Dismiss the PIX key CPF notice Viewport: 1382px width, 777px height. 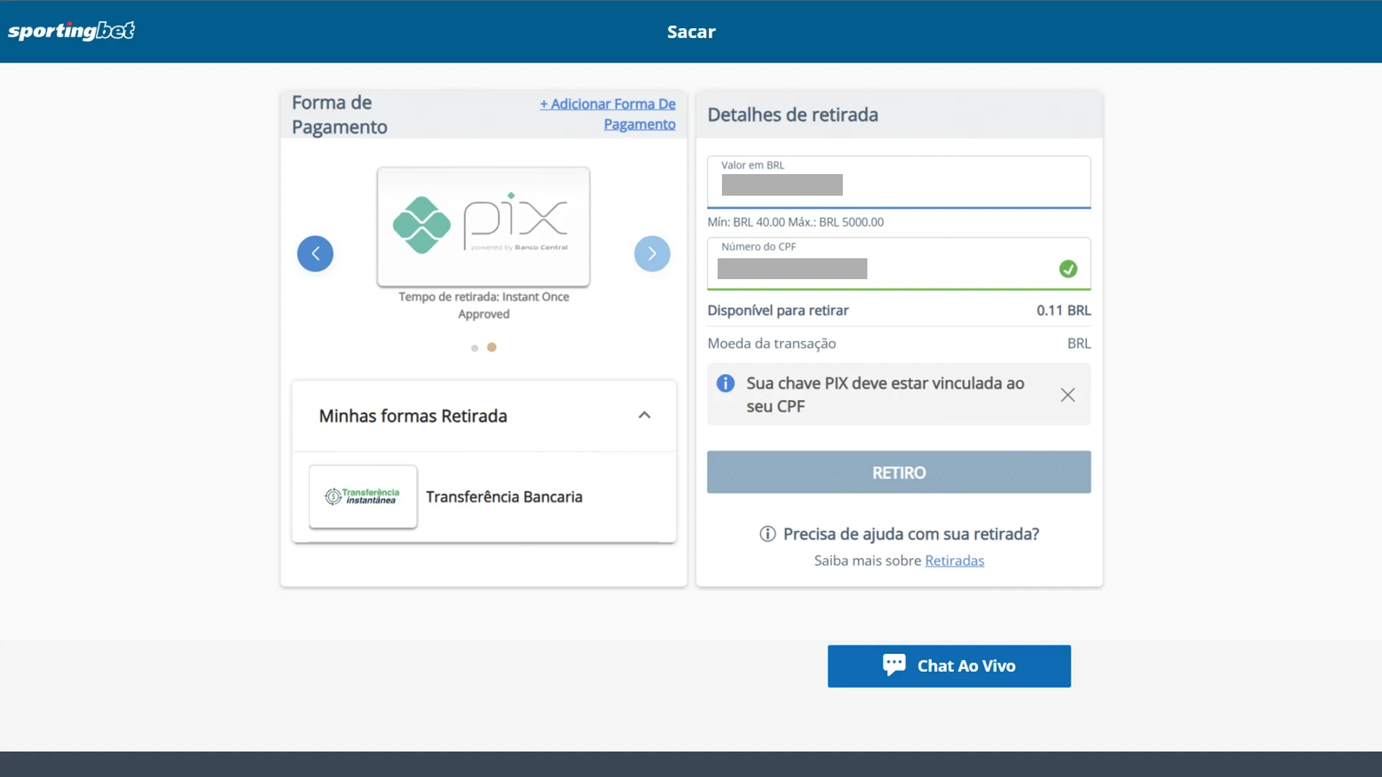[x=1067, y=395]
